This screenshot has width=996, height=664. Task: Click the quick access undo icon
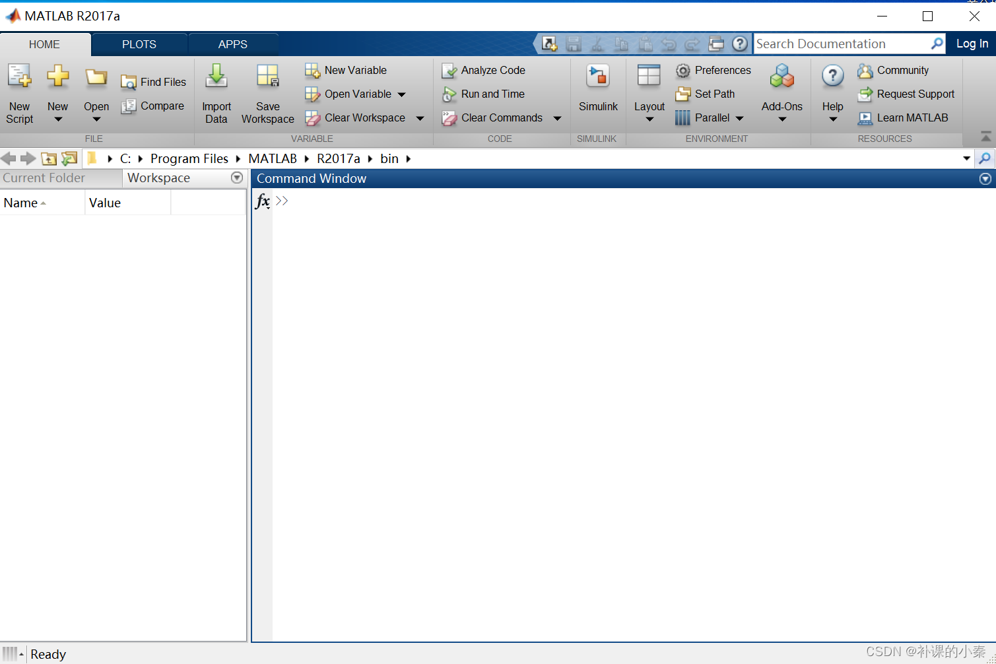[x=669, y=44]
